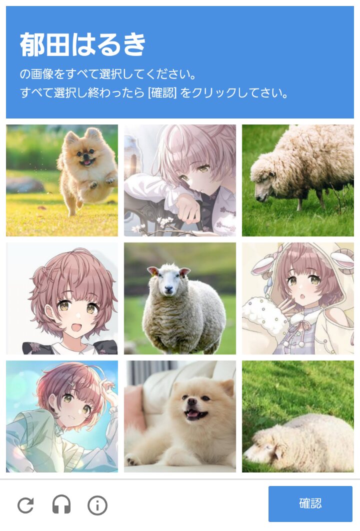Select the grazing brown sheep tile
The height and width of the screenshot is (531, 360).
297,180
